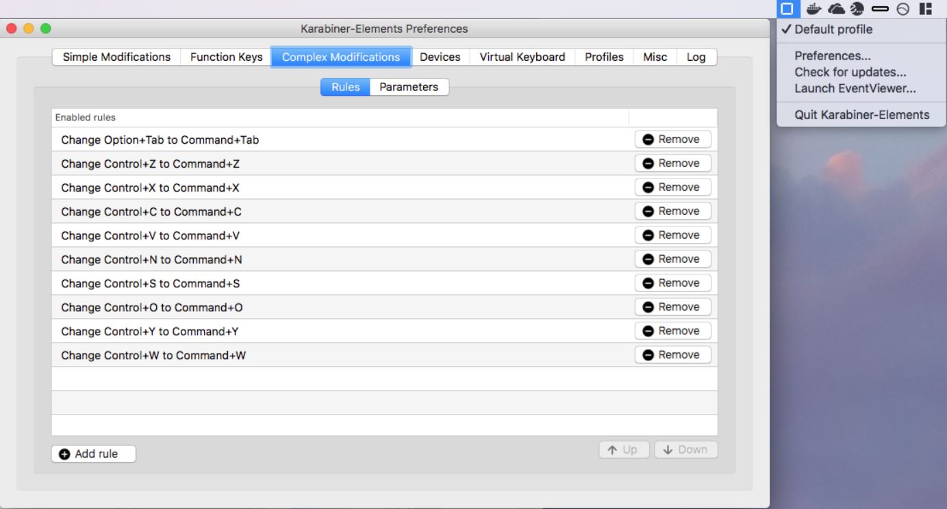Click the dark globe icon next to OneDrive
This screenshot has height=509, width=947.
[857, 9]
